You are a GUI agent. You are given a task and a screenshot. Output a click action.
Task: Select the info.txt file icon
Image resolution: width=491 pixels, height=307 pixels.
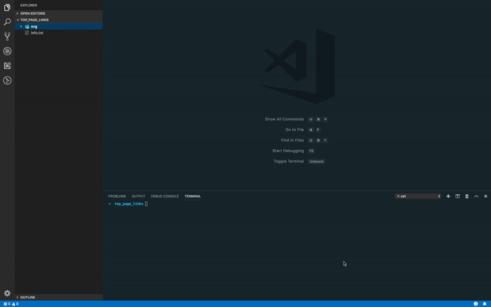pos(27,33)
